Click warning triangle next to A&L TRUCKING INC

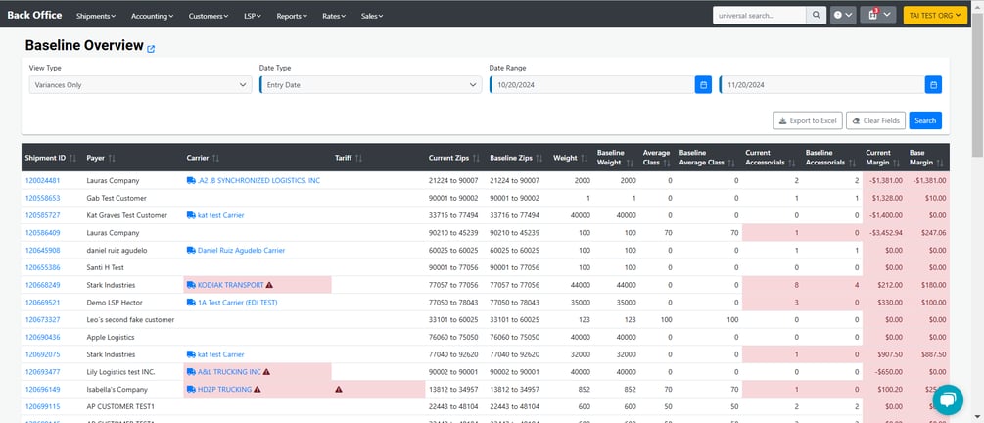pos(266,372)
